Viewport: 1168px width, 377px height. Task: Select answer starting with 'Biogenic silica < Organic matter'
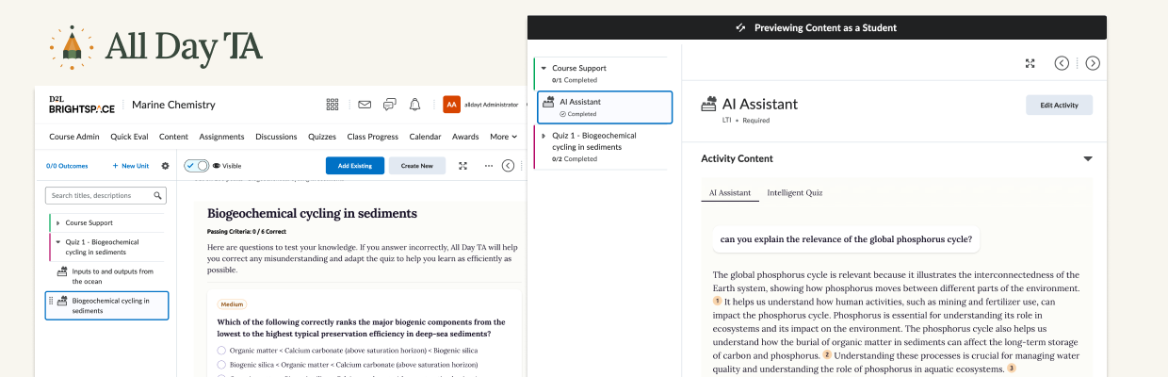(221, 364)
